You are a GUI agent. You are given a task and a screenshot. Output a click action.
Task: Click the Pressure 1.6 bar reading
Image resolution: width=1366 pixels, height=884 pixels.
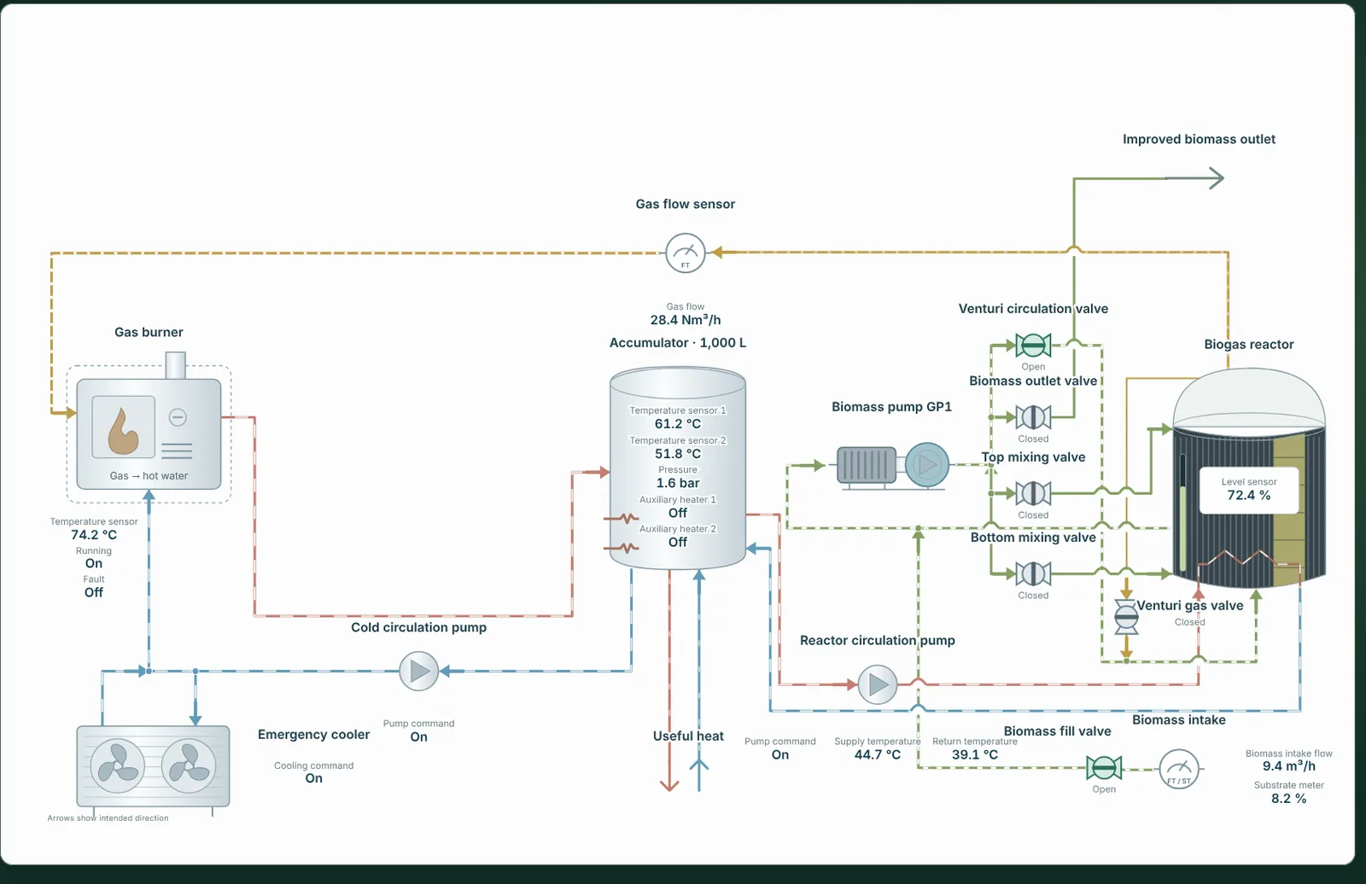pyautogui.click(x=678, y=483)
